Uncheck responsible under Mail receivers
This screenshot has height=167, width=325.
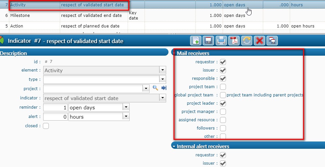click(x=223, y=78)
